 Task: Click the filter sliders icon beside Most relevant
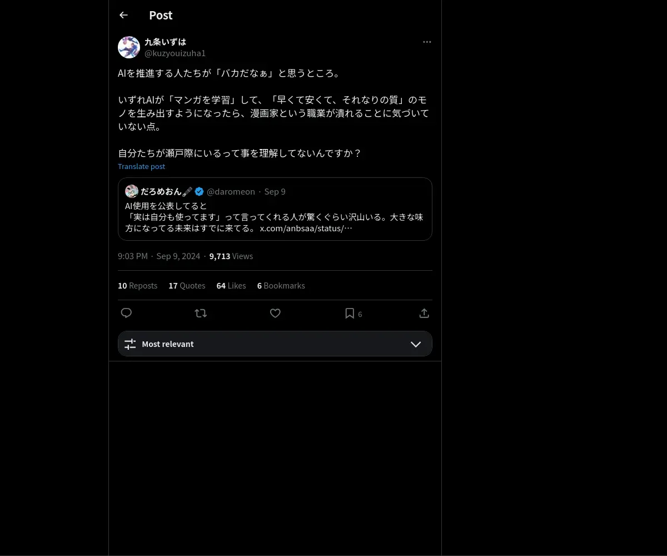coord(130,344)
